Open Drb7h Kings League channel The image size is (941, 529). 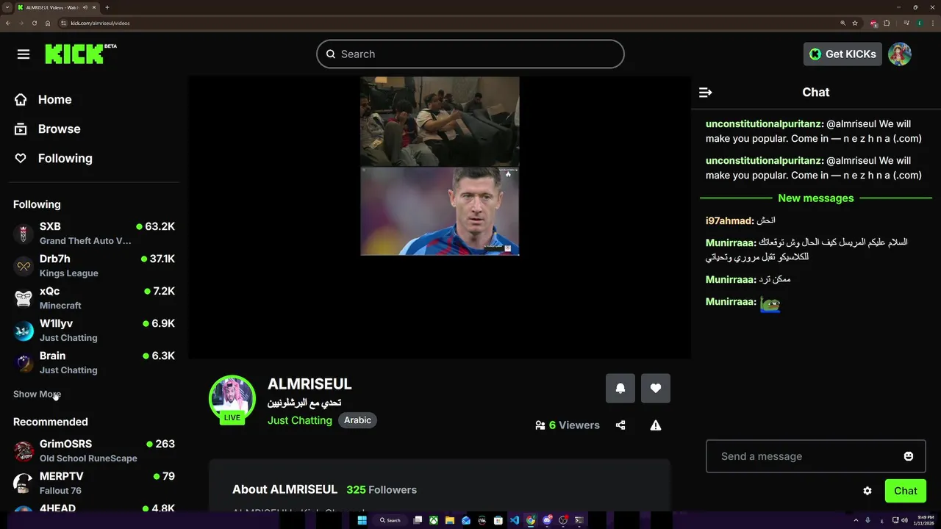[x=94, y=266]
